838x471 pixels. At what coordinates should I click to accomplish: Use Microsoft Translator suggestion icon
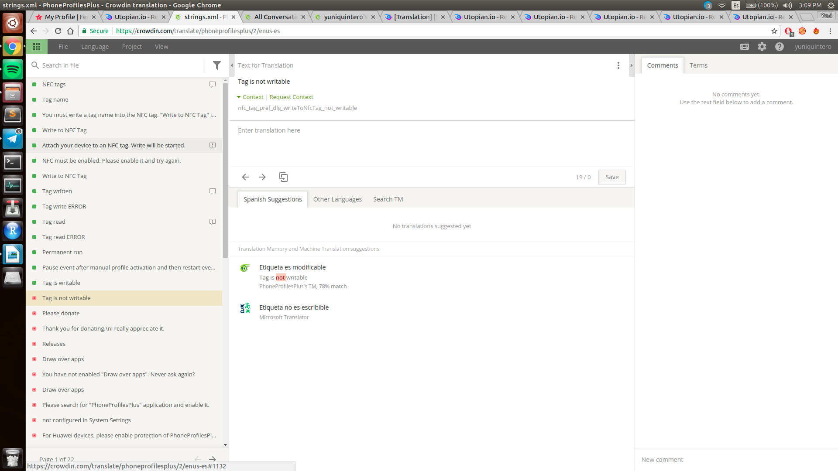pyautogui.click(x=245, y=308)
